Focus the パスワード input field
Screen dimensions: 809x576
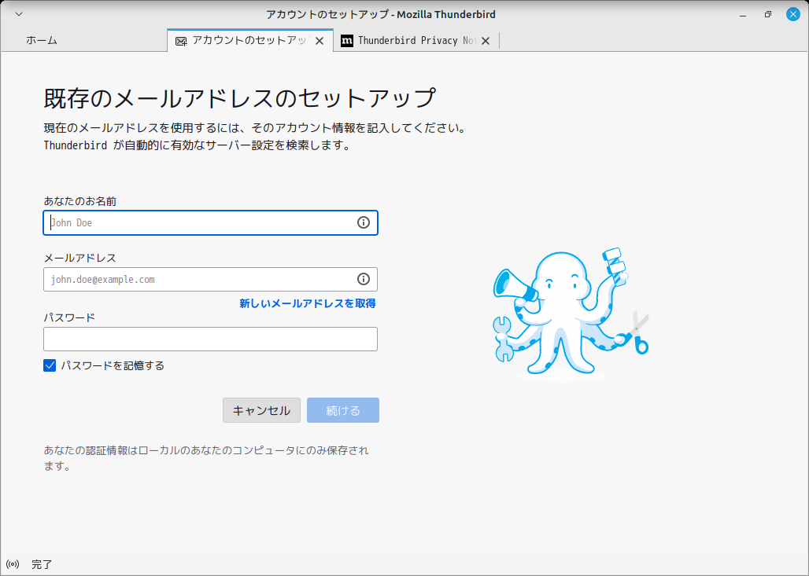tap(210, 339)
